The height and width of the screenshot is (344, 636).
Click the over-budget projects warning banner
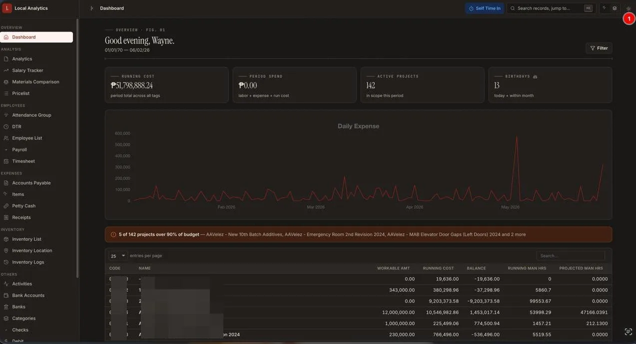click(358, 234)
